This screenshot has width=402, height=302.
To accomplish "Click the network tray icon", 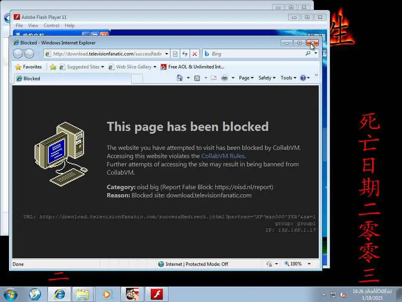I will point(333,295).
